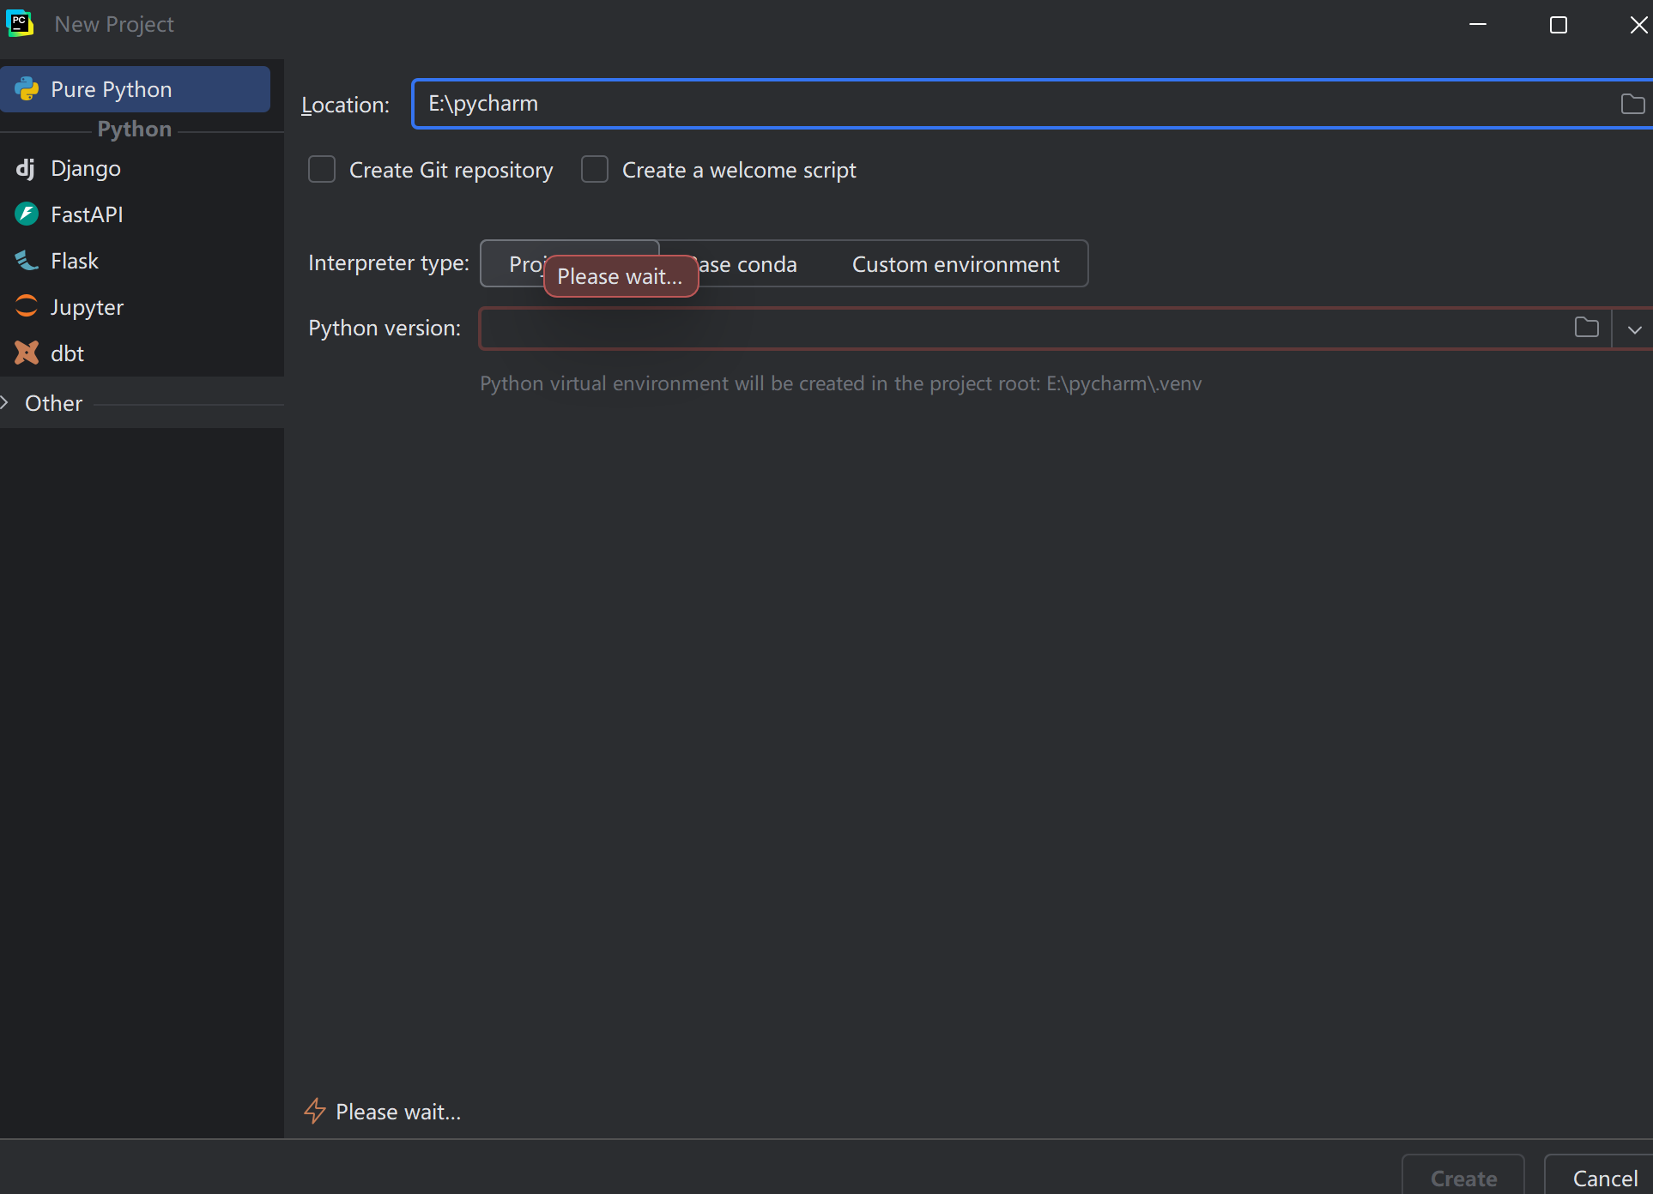Image resolution: width=1653 pixels, height=1194 pixels.
Task: Click the Jupyter orange icon
Action: pyautogui.click(x=27, y=305)
